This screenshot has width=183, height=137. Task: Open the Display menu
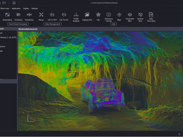[x=26, y=8]
